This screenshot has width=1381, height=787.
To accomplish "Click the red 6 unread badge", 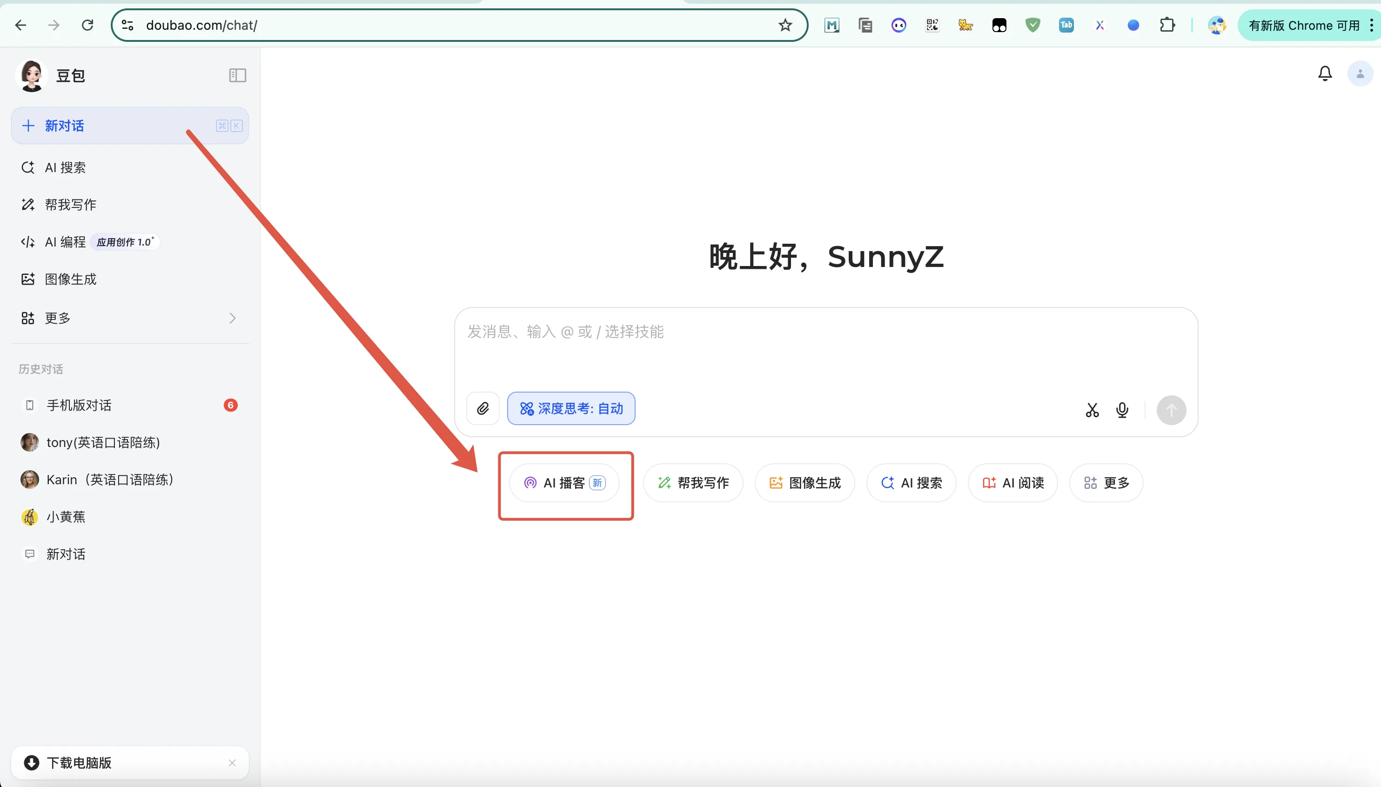I will point(230,406).
